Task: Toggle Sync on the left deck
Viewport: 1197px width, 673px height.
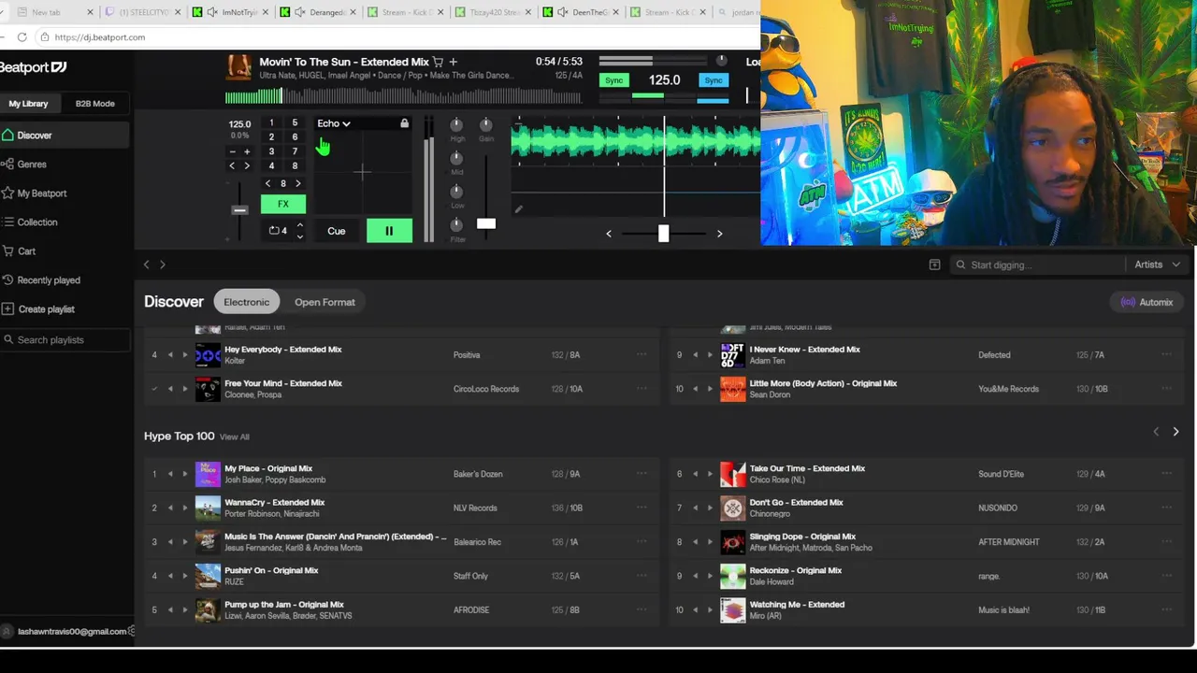Action: (x=613, y=80)
